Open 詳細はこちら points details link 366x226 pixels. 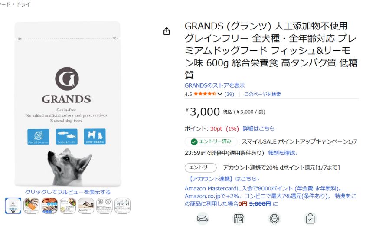pos(258,128)
